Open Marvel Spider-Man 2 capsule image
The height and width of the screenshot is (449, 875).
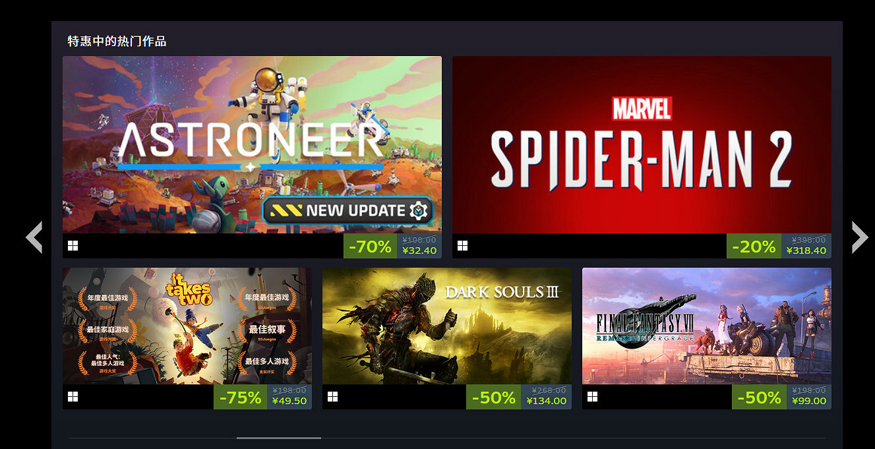[642, 144]
